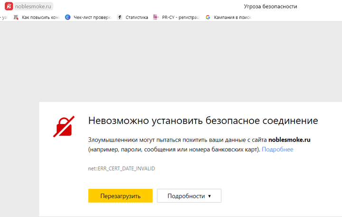
Task: Expand the Подробности dropdown button
Action: (x=189, y=196)
